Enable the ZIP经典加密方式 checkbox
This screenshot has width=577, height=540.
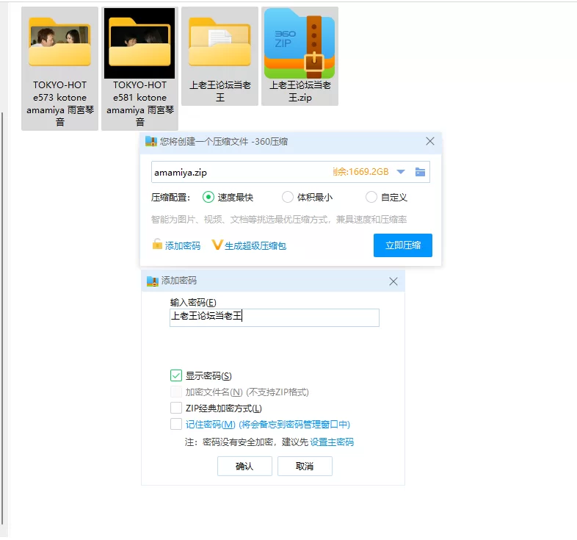tap(176, 408)
